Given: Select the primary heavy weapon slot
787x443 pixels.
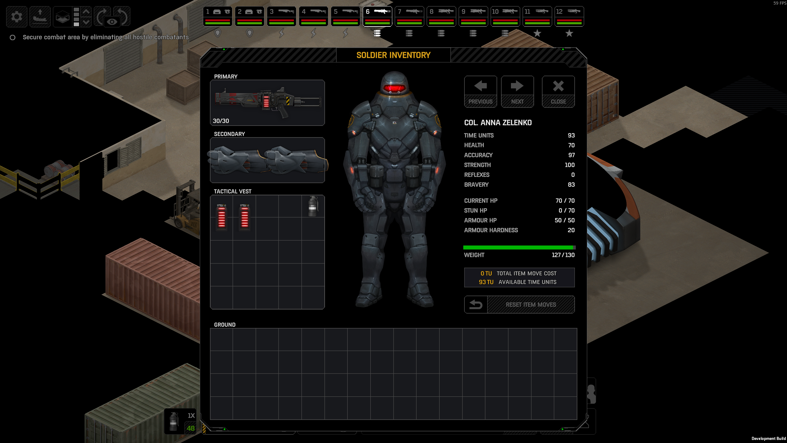Looking at the screenshot, I should coord(267,102).
